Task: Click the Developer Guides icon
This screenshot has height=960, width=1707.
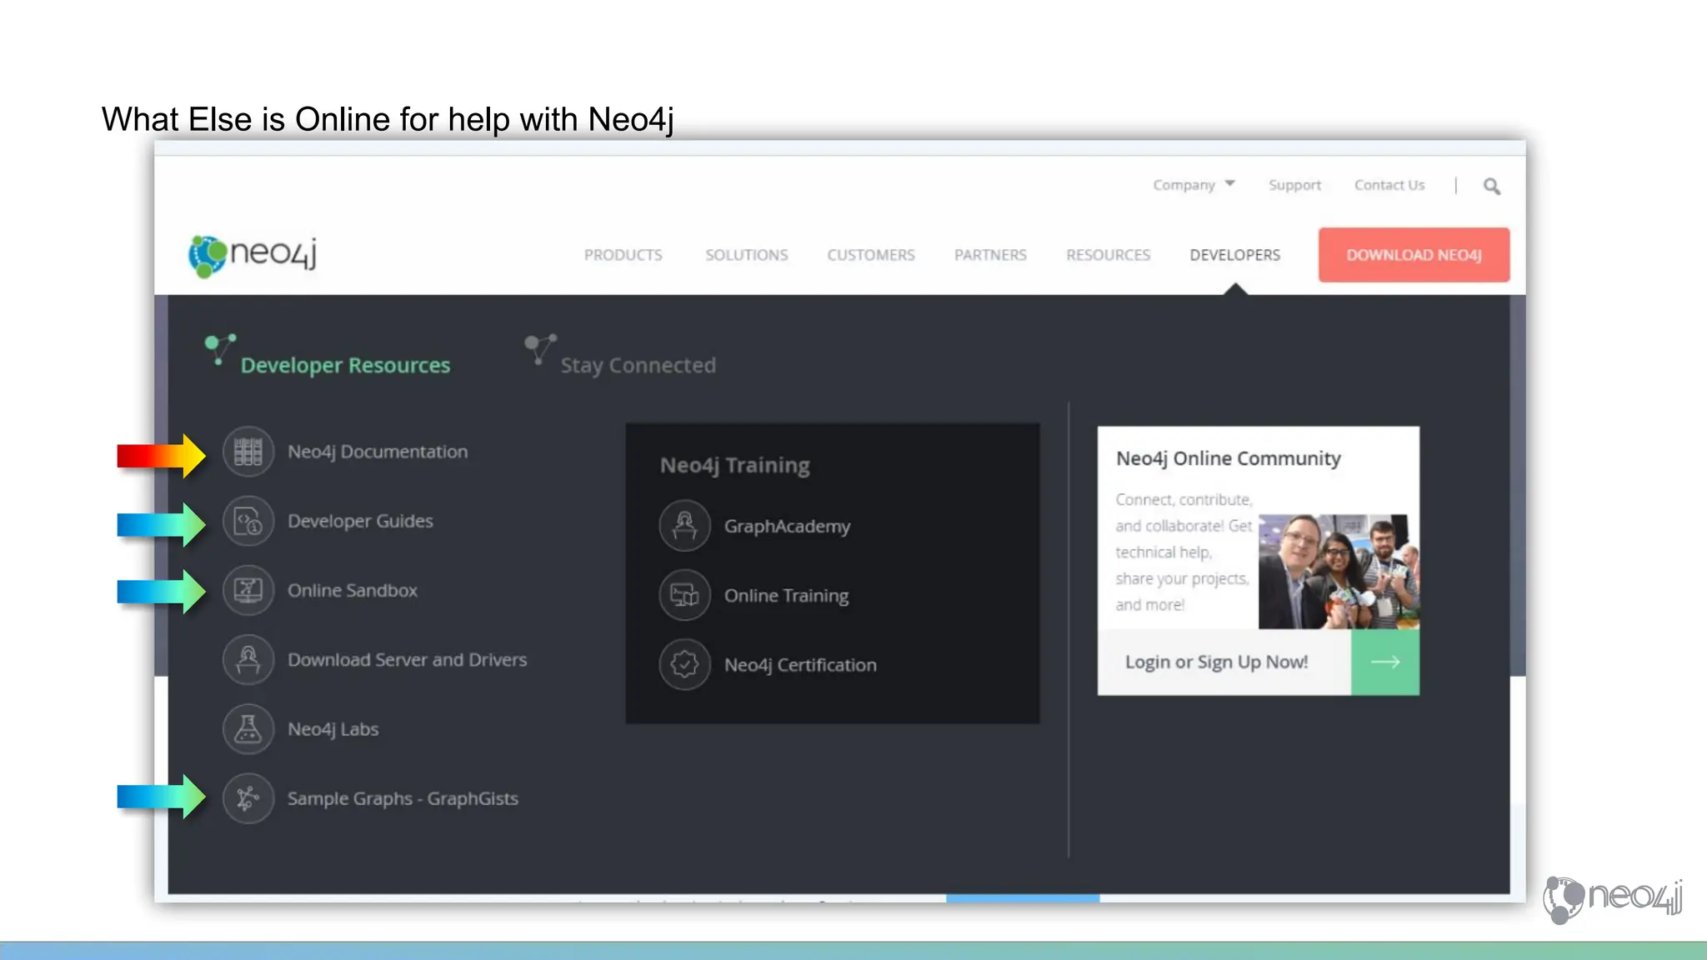Action: coord(248,521)
